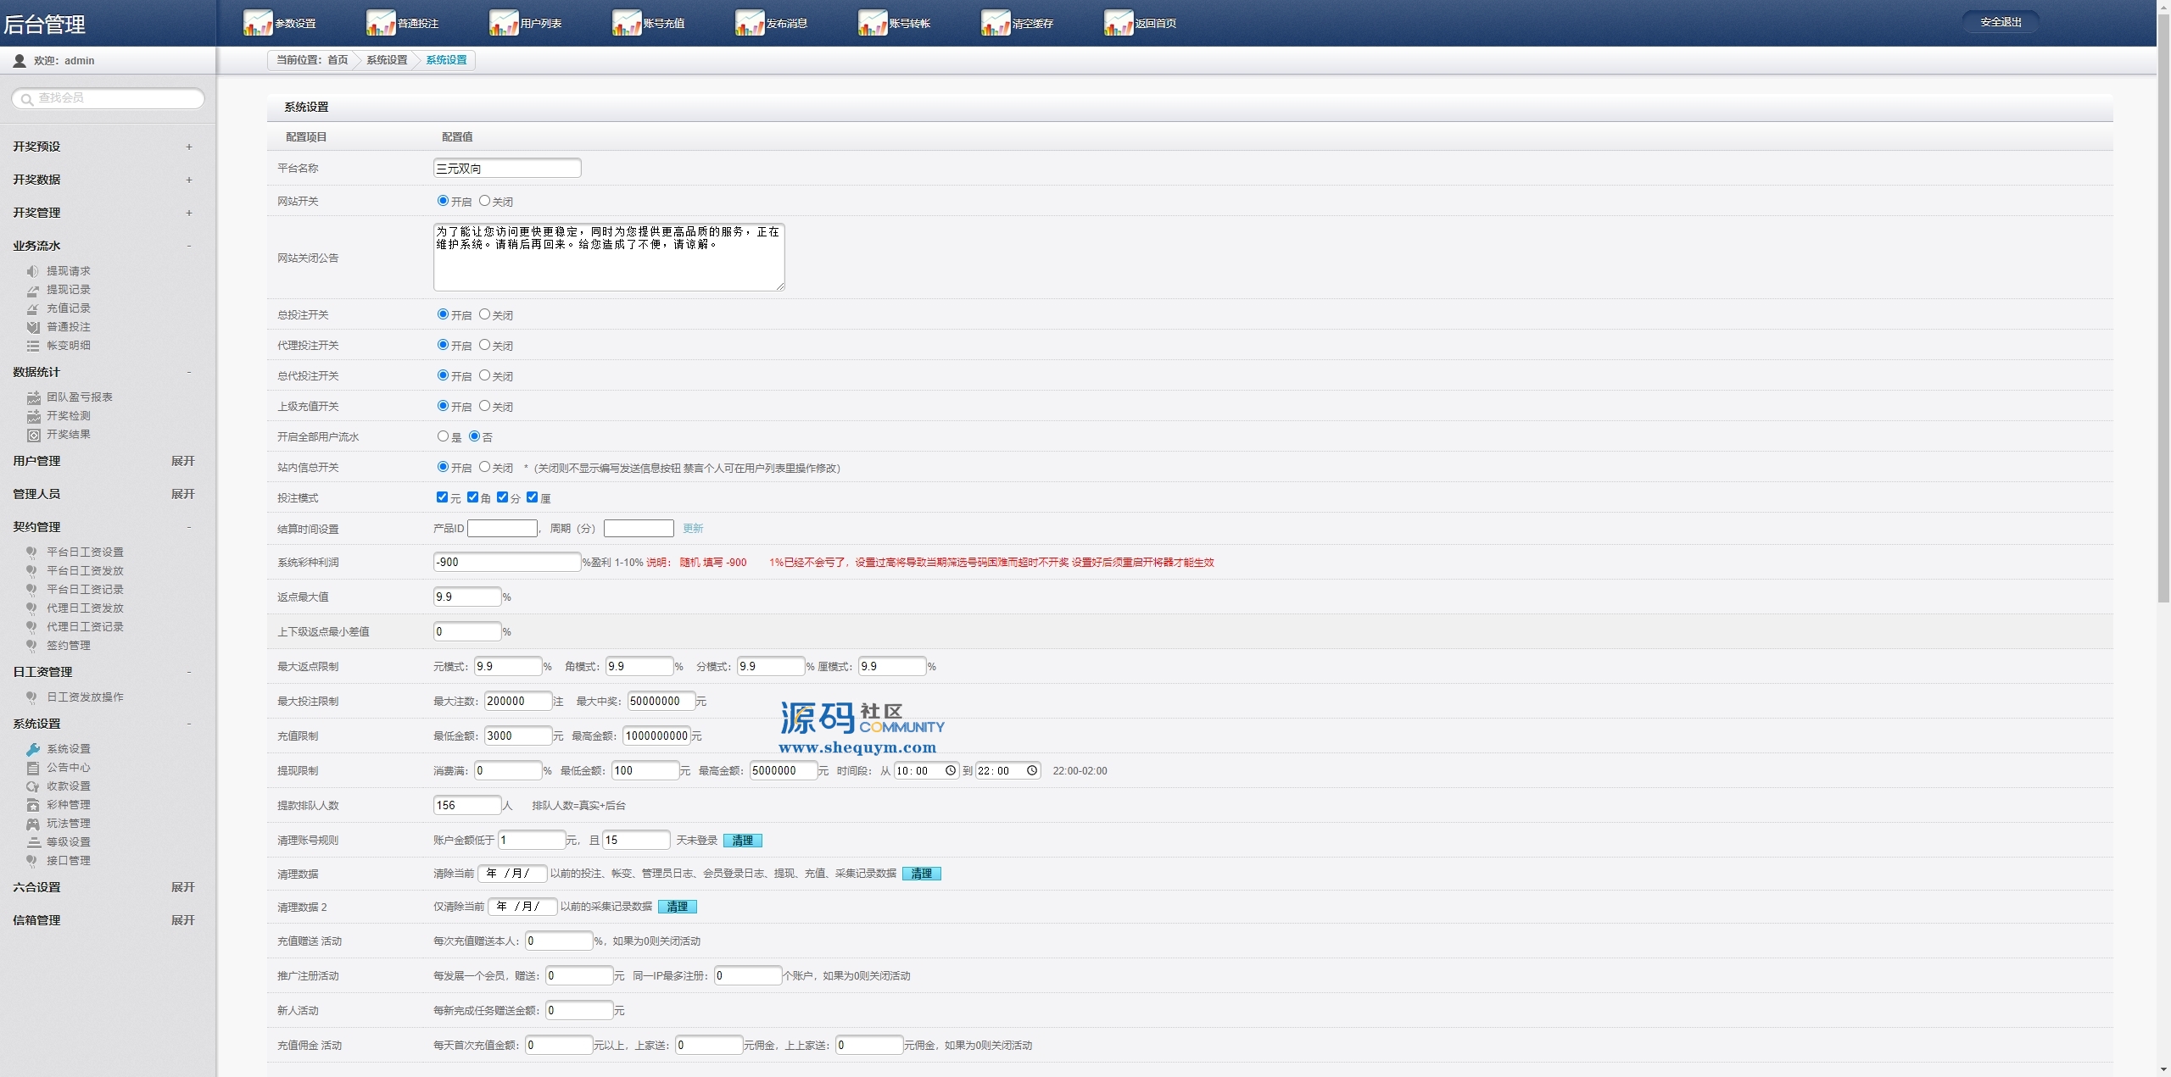Select 是 for 开启全部用户流水

pyautogui.click(x=443, y=436)
